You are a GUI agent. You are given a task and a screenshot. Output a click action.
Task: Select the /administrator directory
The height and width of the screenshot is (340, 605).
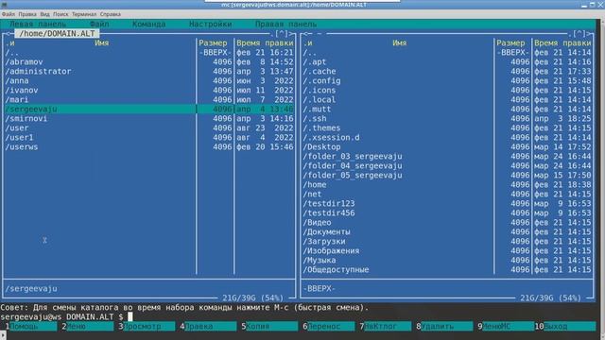[x=38, y=72]
